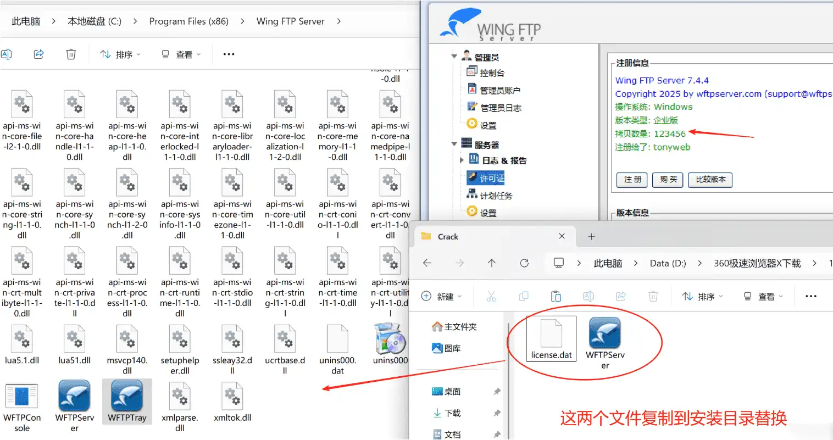Click 本地磁盘 (C:) in the breadcrumb
Screen dimensions: 833x440
tap(95, 21)
